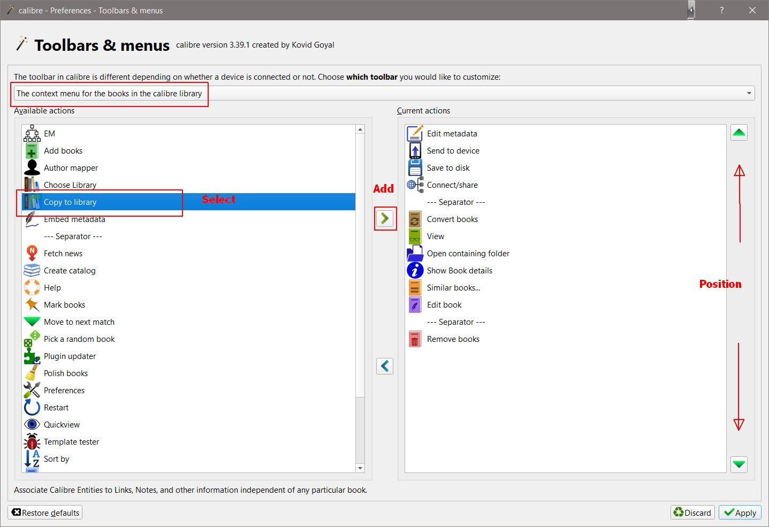Select "Preferences" text in Available actions
Screen dimensions: 769x527
tap(64, 390)
